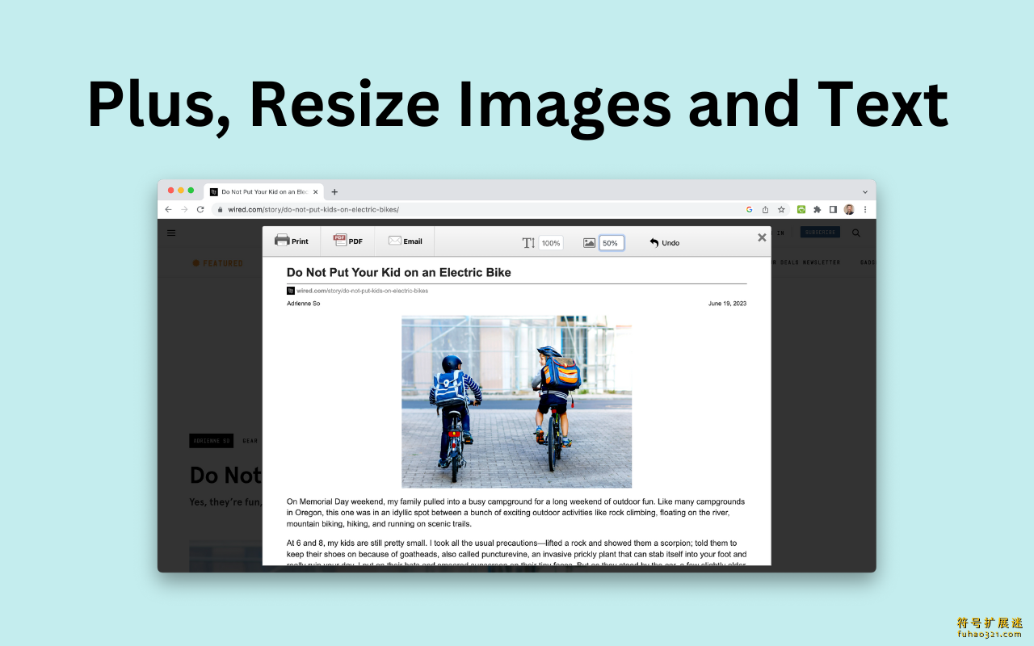1034x646 pixels.
Task: Click the article photo of kids biking
Action: coord(517,402)
